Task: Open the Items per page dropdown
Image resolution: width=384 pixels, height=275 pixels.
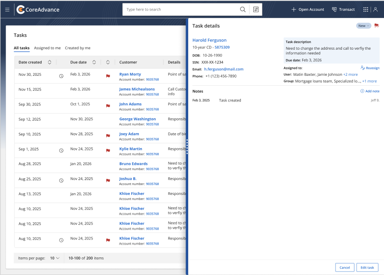Action: tap(54, 258)
